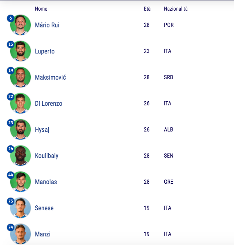The width and height of the screenshot is (234, 245).
Task: Open Mário Rui's player photo
Action: pos(20,25)
